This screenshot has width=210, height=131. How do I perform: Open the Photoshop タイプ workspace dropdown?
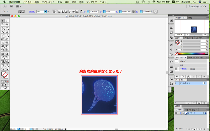pyautogui.click(x=197, y=6)
